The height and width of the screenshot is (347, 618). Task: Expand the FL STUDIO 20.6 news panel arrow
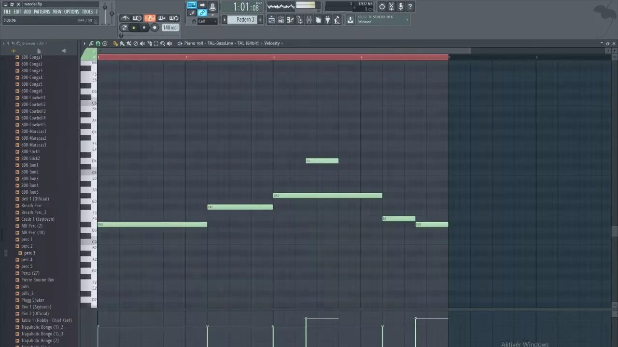point(407,20)
